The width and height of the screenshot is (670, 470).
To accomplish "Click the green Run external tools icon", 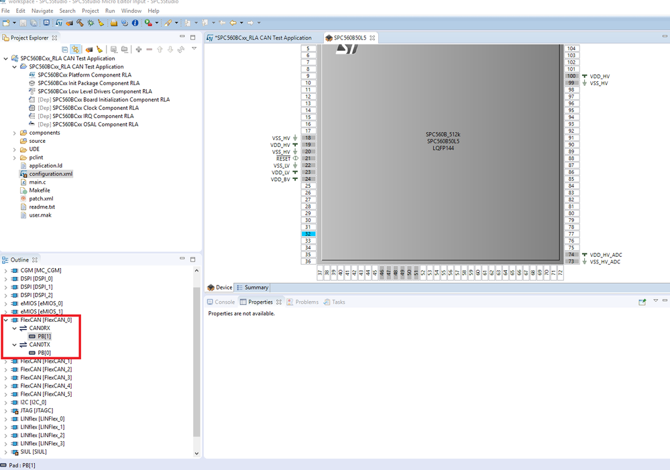I will tap(148, 23).
